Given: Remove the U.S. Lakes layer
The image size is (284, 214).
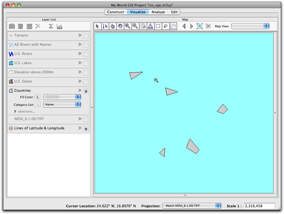Looking at the screenshot, I should (80, 63).
